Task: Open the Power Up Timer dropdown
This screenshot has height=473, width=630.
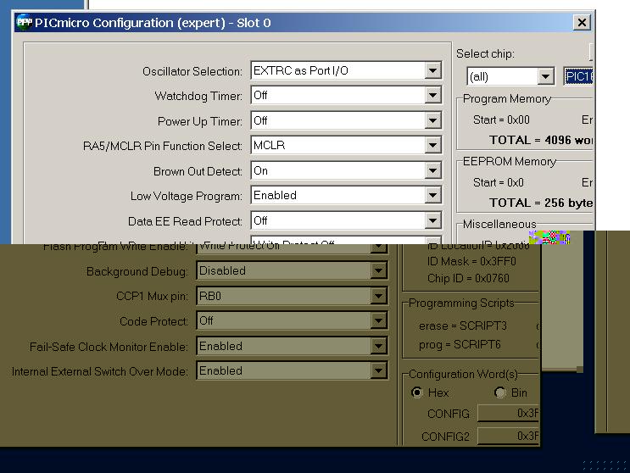Action: click(432, 120)
